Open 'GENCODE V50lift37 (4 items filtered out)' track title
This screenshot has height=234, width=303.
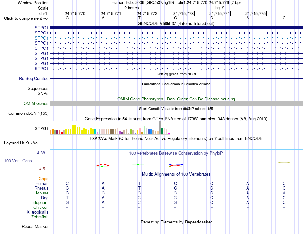[176, 23]
